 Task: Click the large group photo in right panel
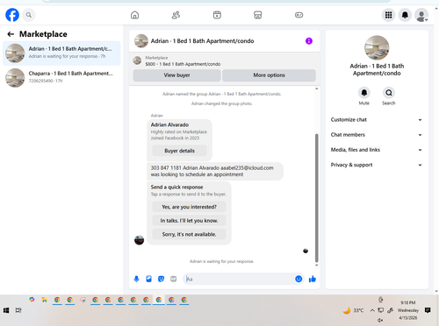coord(377,47)
